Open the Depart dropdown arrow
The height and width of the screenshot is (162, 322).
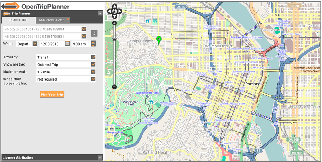[x=35, y=44]
